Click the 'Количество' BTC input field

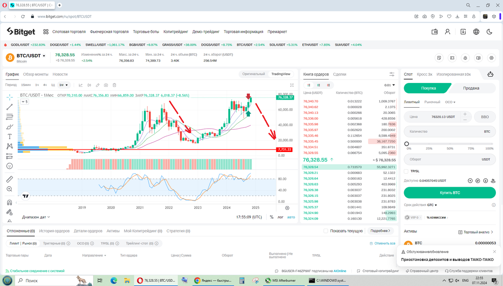pos(450,131)
